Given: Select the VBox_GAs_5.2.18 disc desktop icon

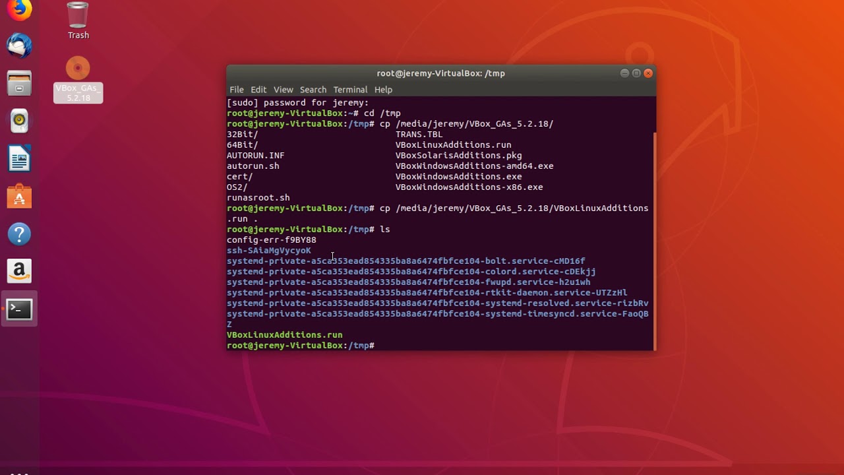Looking at the screenshot, I should pos(78,80).
